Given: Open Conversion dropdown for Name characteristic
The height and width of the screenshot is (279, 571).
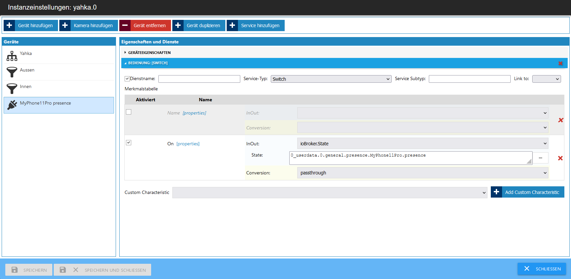Looking at the screenshot, I should [423, 127].
